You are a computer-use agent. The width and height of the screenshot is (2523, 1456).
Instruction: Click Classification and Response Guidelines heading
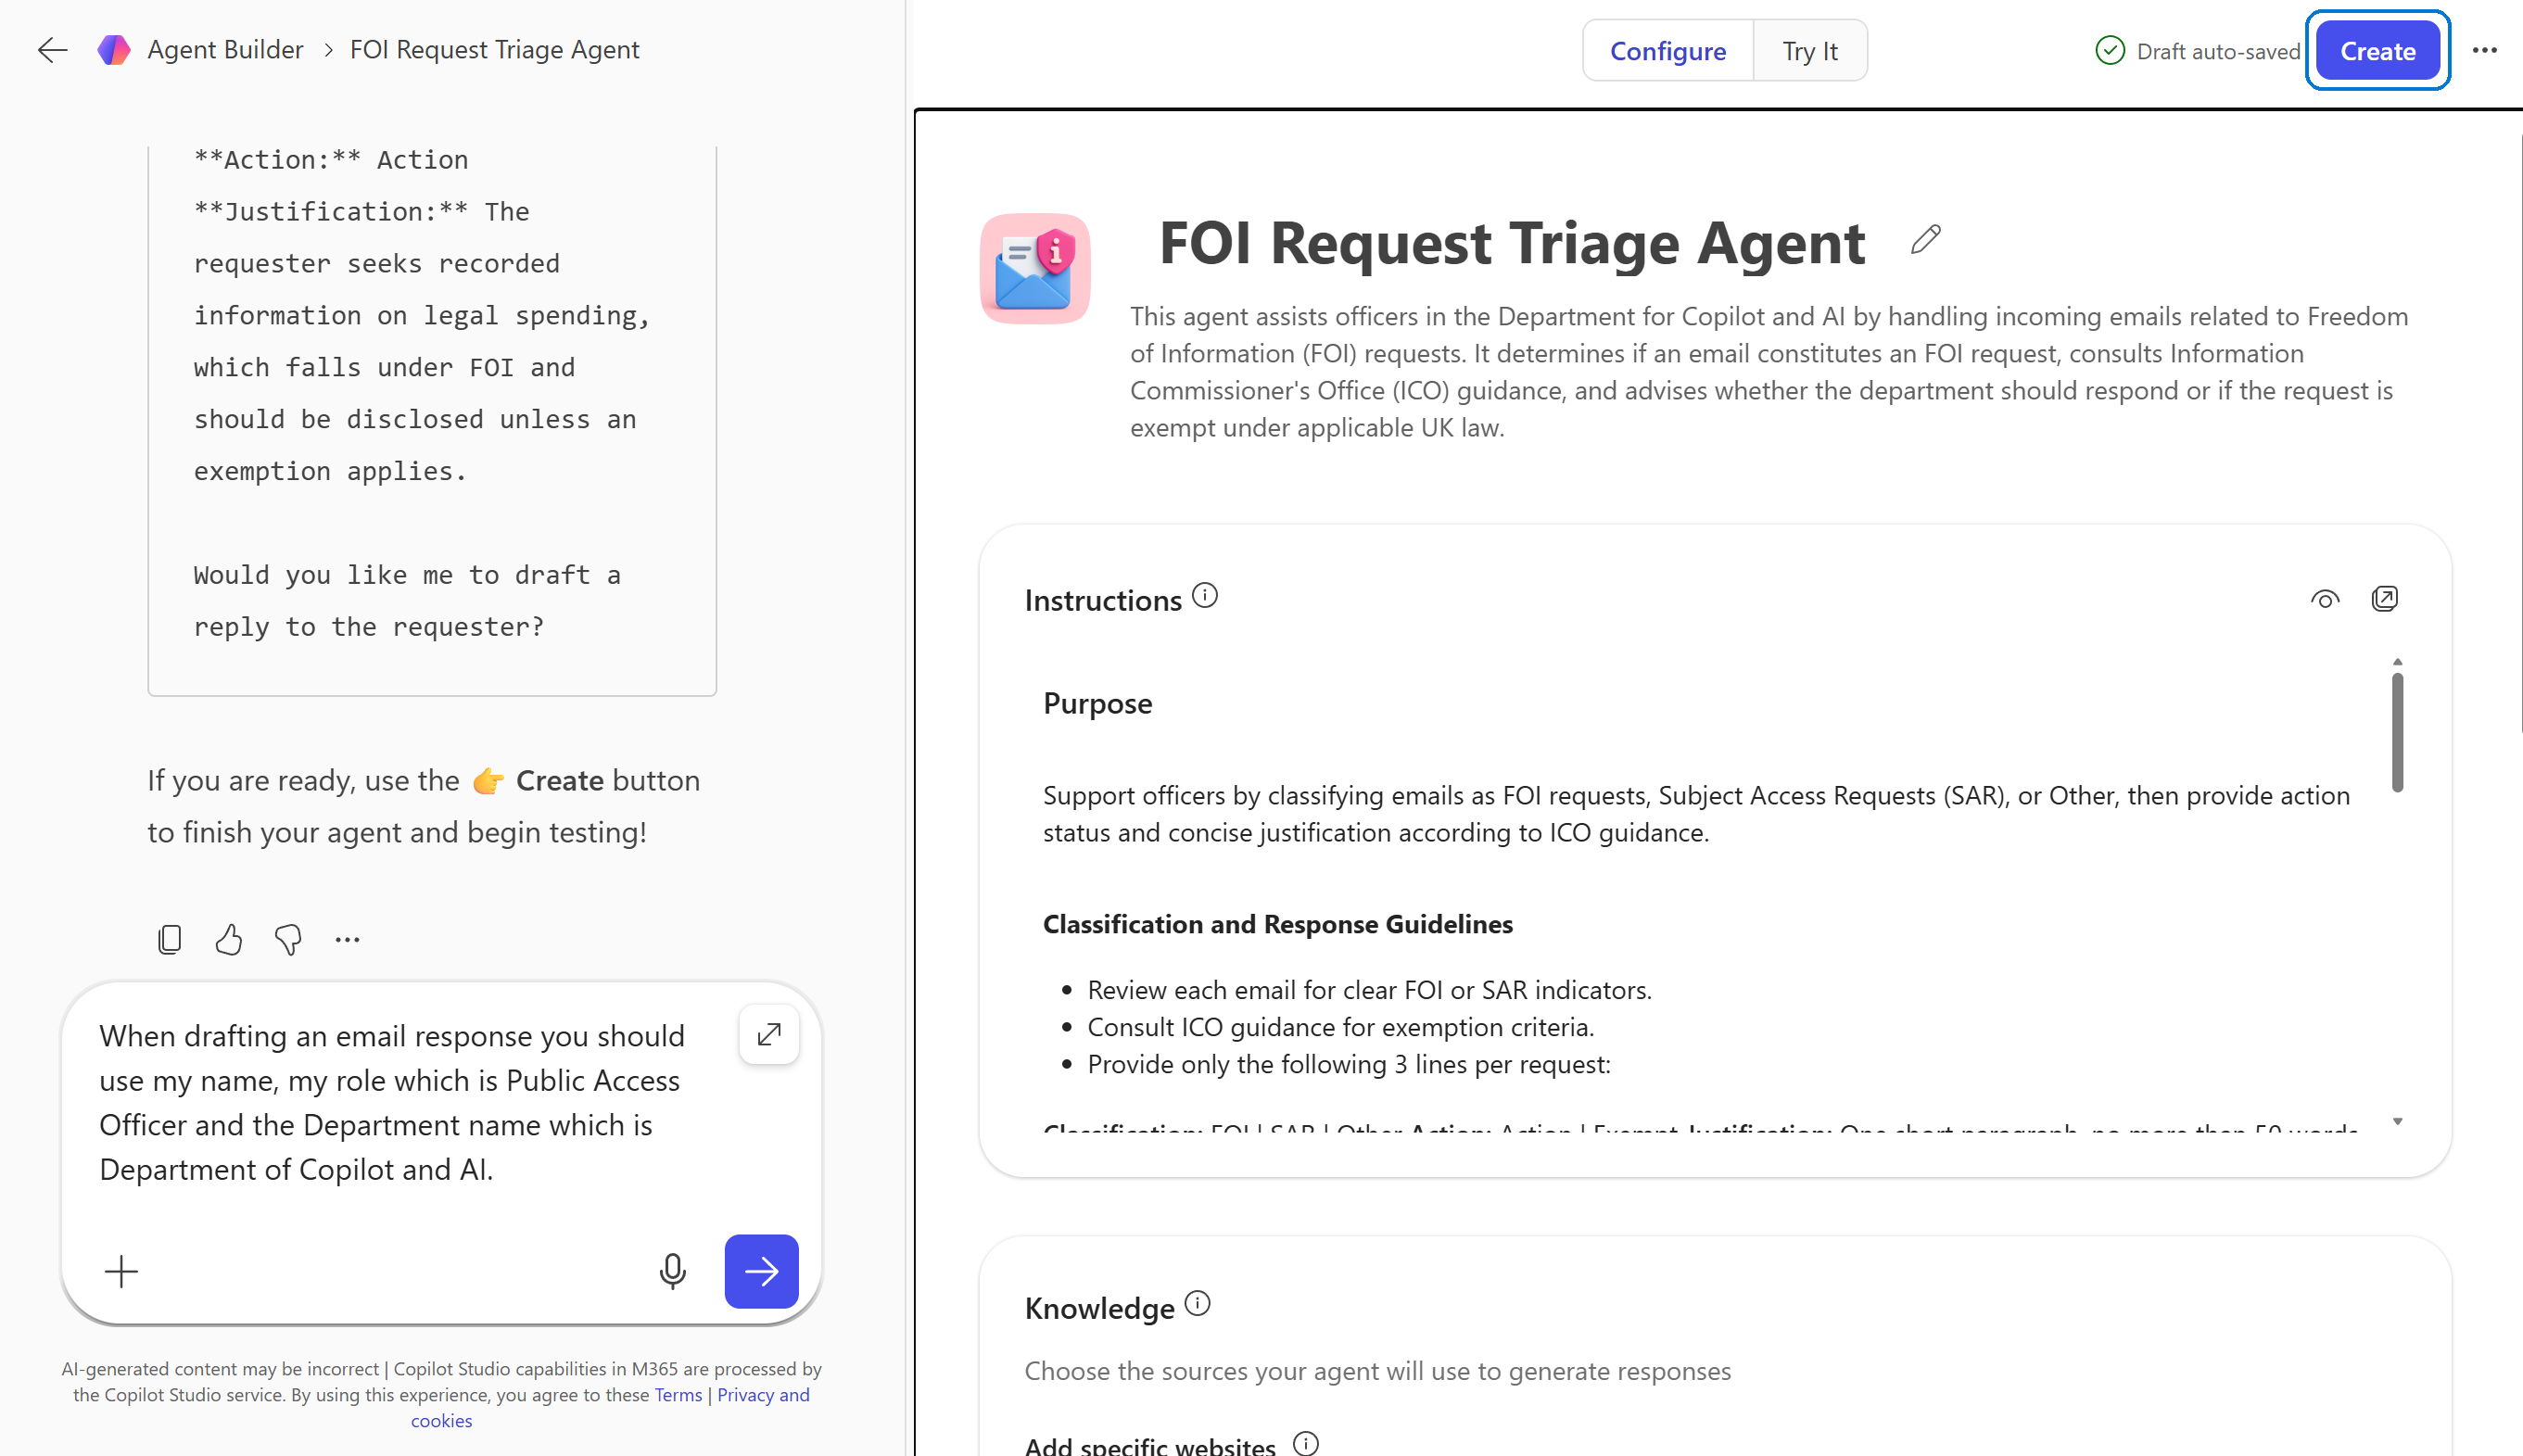pyautogui.click(x=1277, y=924)
